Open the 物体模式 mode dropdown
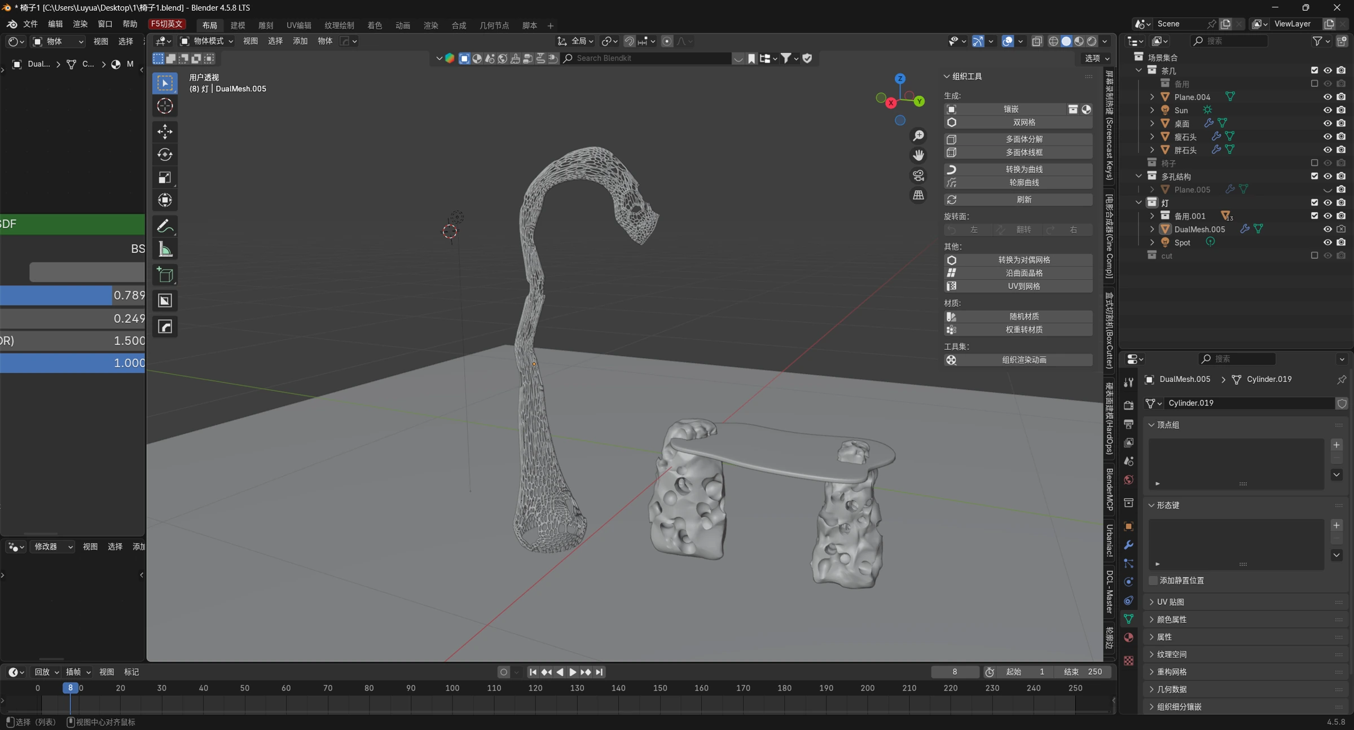The height and width of the screenshot is (730, 1354). (206, 41)
